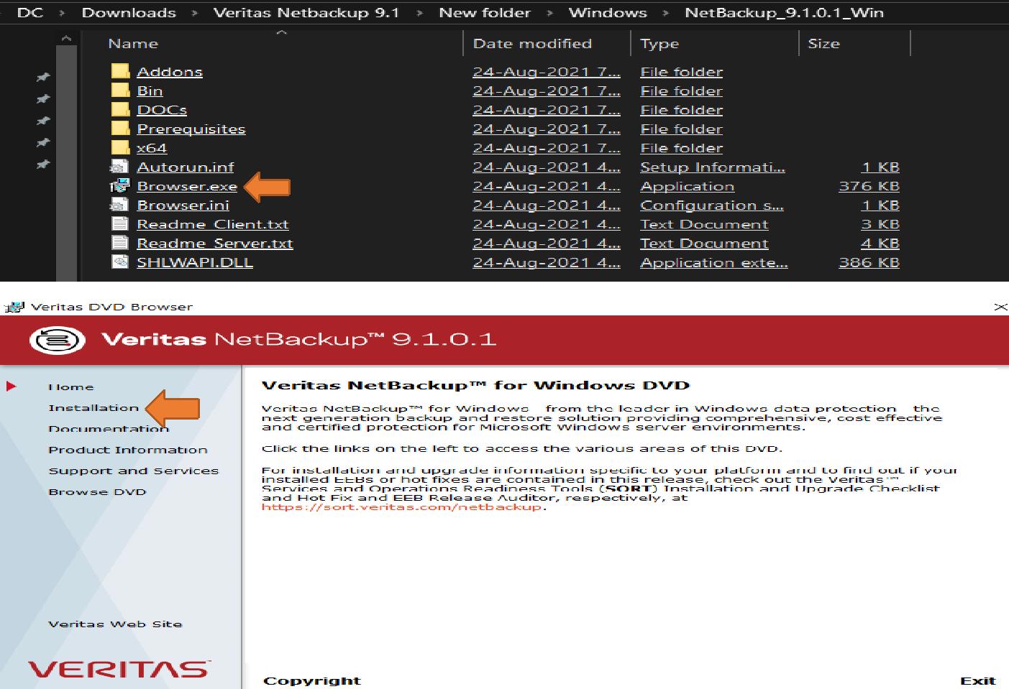Select the Addons folder icon
The height and width of the screenshot is (689, 1009).
(120, 72)
